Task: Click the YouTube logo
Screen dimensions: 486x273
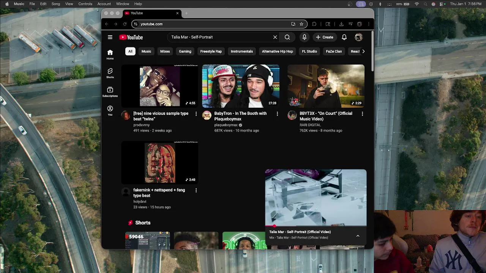Action: 131,37
